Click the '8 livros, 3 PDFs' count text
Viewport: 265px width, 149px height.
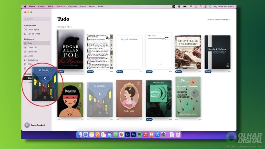[x=64, y=27]
